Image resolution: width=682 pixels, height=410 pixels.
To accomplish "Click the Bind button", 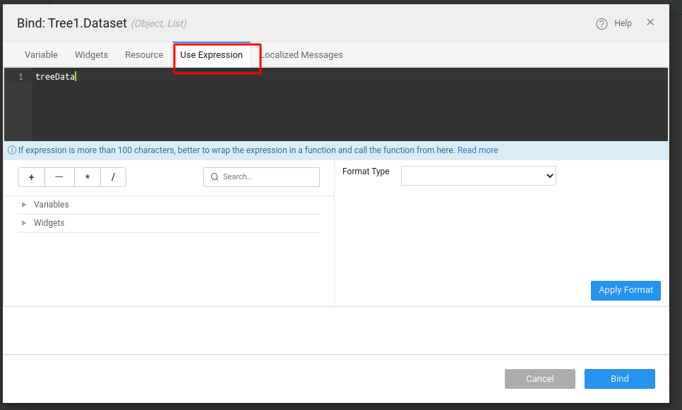I will click(x=619, y=379).
